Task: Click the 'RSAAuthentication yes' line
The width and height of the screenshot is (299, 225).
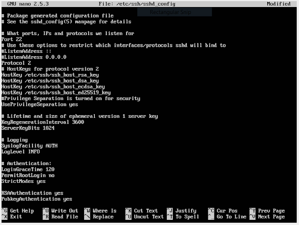Action: pos(32,193)
